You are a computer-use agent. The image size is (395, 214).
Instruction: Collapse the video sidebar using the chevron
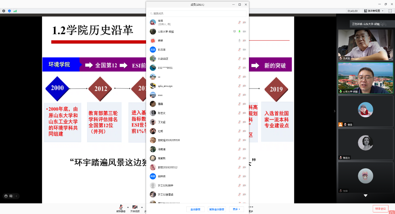[335, 111]
